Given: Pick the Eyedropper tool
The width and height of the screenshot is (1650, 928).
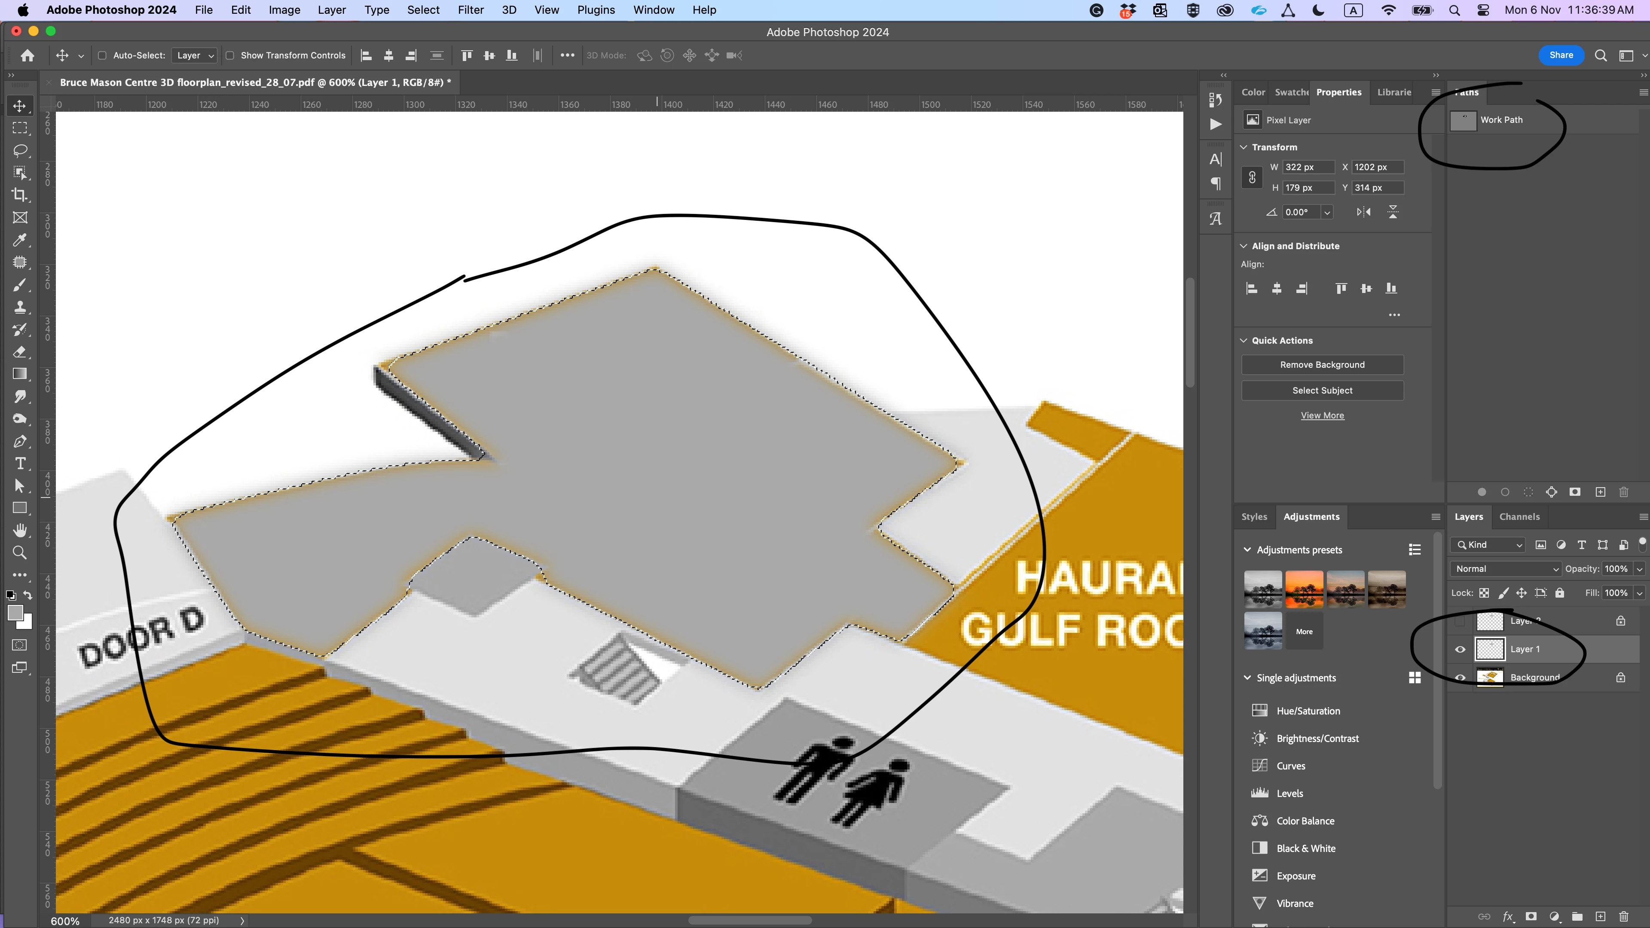Looking at the screenshot, I should [x=20, y=240].
